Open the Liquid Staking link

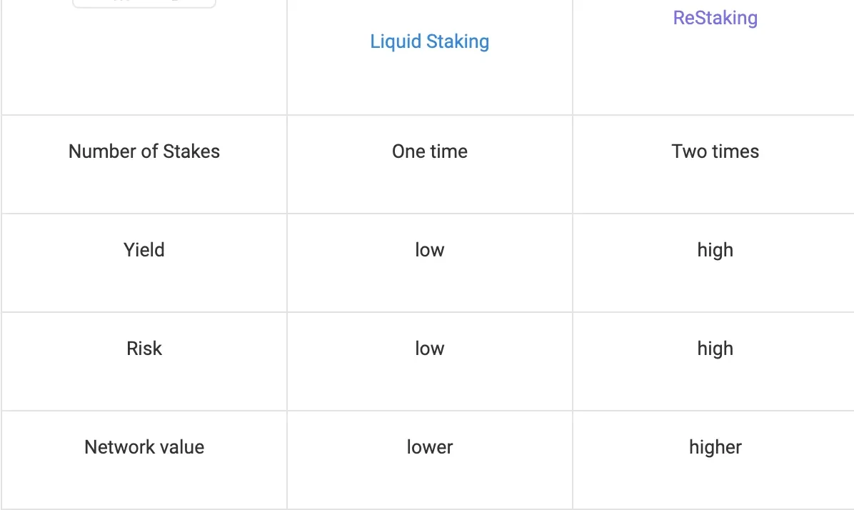429,41
